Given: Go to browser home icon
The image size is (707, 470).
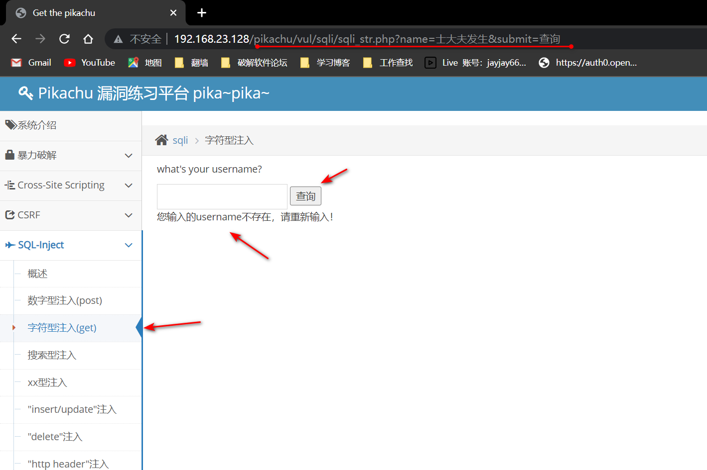Looking at the screenshot, I should tap(88, 39).
